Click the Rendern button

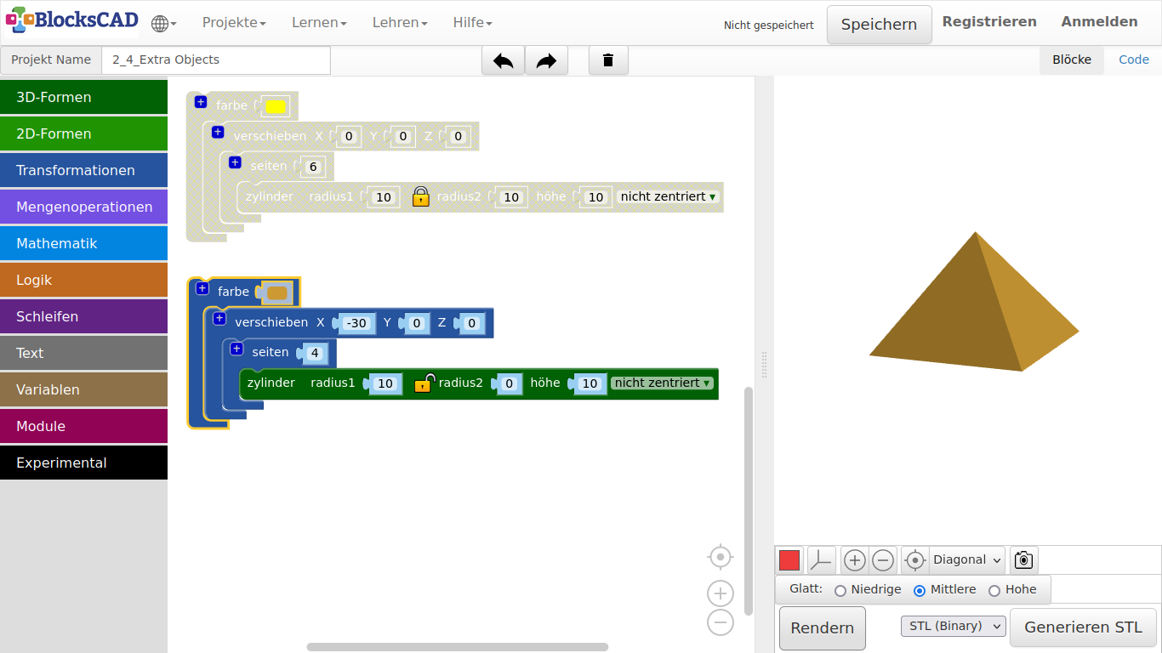point(822,628)
